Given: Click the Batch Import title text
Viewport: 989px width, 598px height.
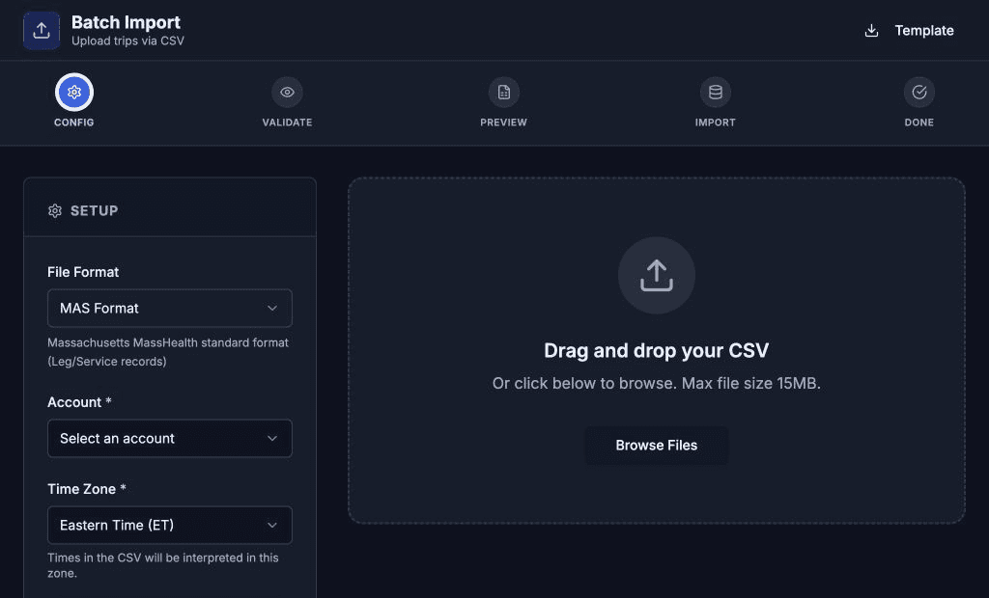Looking at the screenshot, I should pyautogui.click(x=126, y=22).
